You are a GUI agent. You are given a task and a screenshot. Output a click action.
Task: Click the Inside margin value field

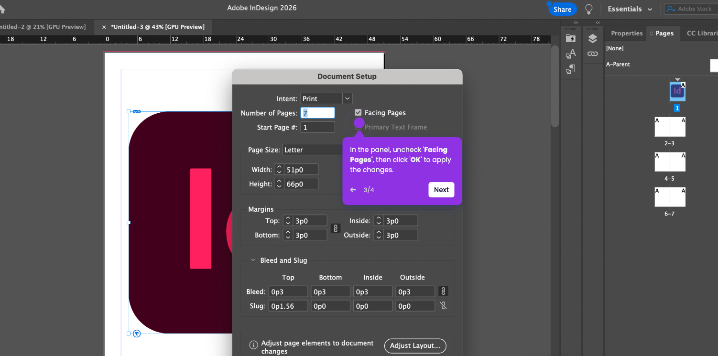click(401, 221)
